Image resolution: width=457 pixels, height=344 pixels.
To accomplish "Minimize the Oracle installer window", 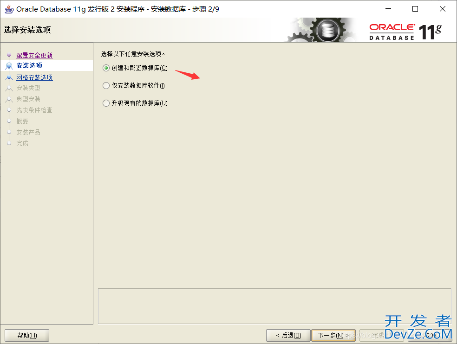I will pyautogui.click(x=388, y=9).
